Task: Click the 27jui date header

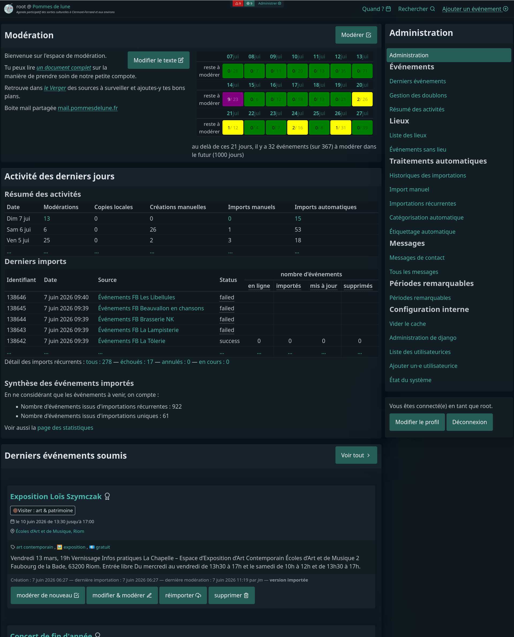Action: [x=362, y=114]
